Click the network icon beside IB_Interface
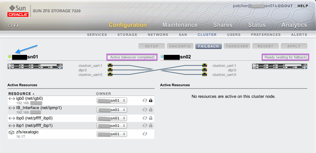316x153 pixels. pyautogui.click(x=12, y=108)
